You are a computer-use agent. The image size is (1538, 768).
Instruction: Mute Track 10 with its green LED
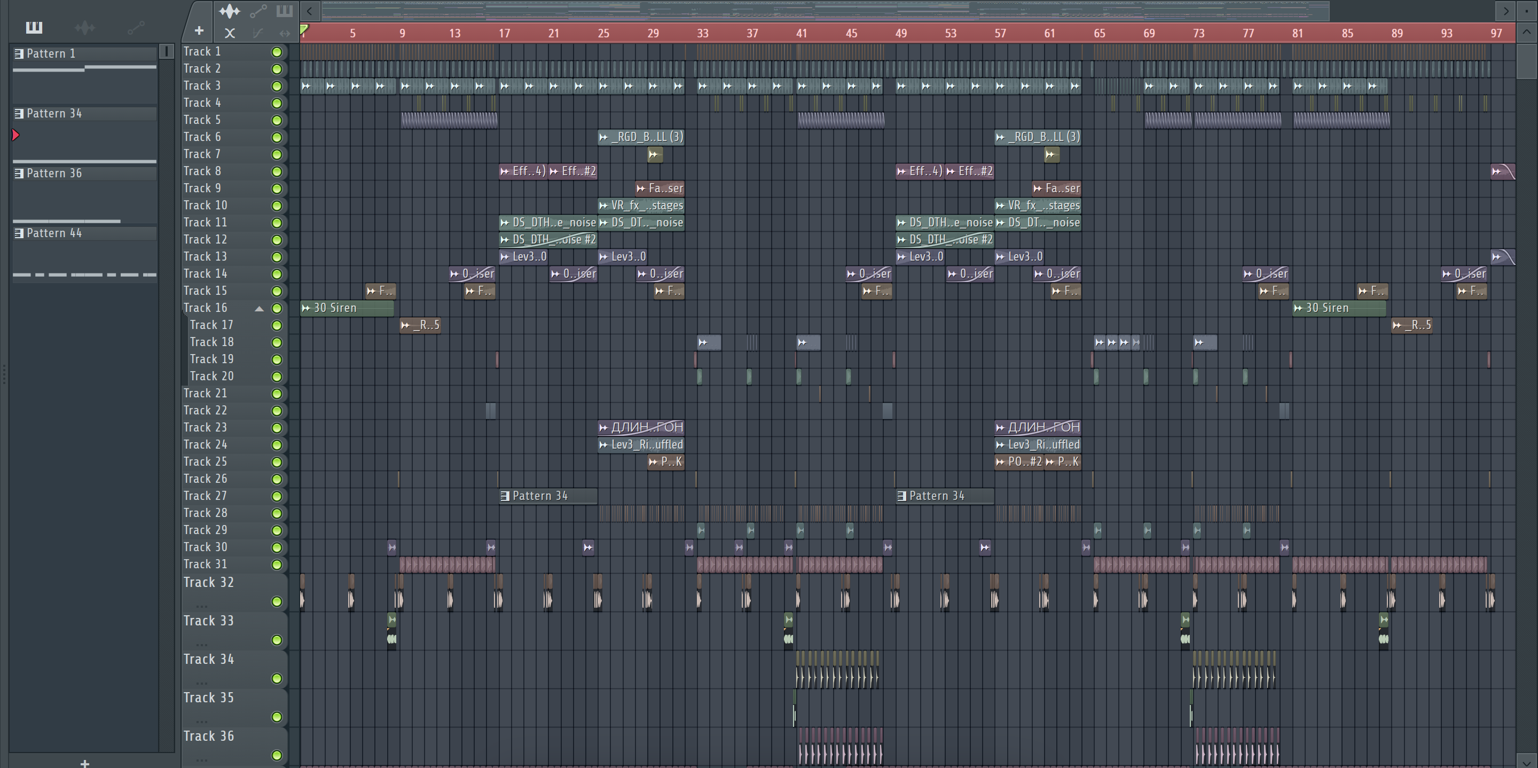point(277,206)
